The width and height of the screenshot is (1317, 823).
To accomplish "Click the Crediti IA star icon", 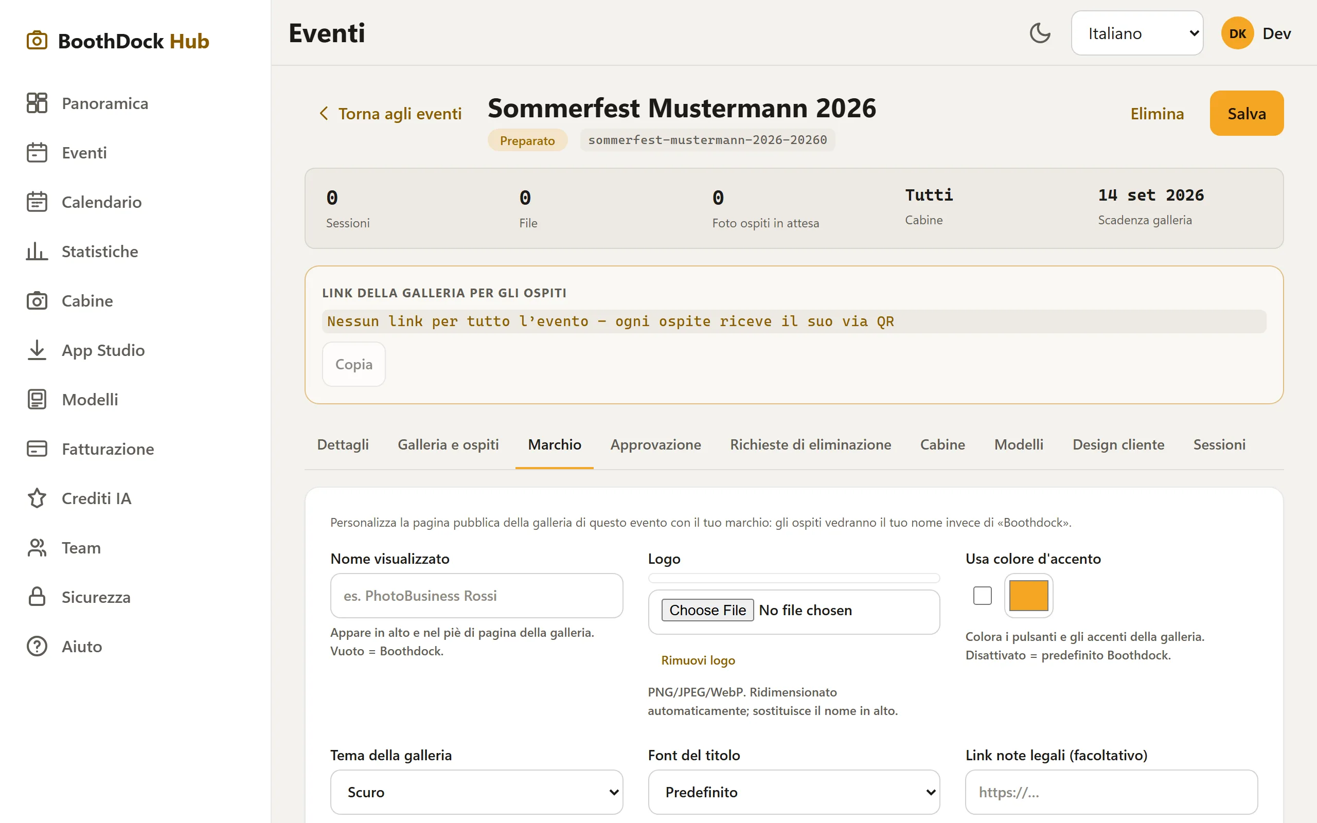I will point(37,498).
